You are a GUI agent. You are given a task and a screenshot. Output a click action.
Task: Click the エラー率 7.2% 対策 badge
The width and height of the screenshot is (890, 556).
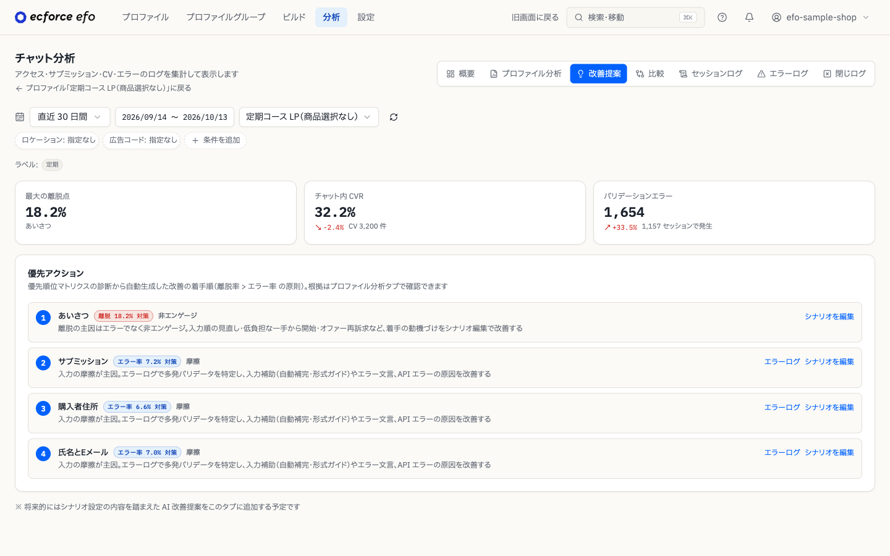pos(147,361)
